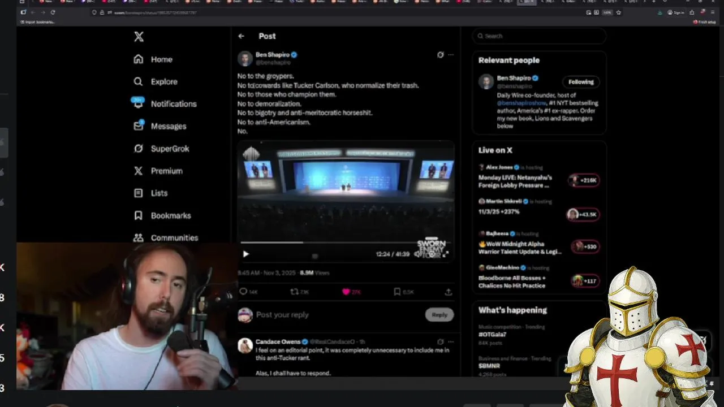The image size is (724, 407).
Task: Seek on the video progress bar
Action: point(345,243)
